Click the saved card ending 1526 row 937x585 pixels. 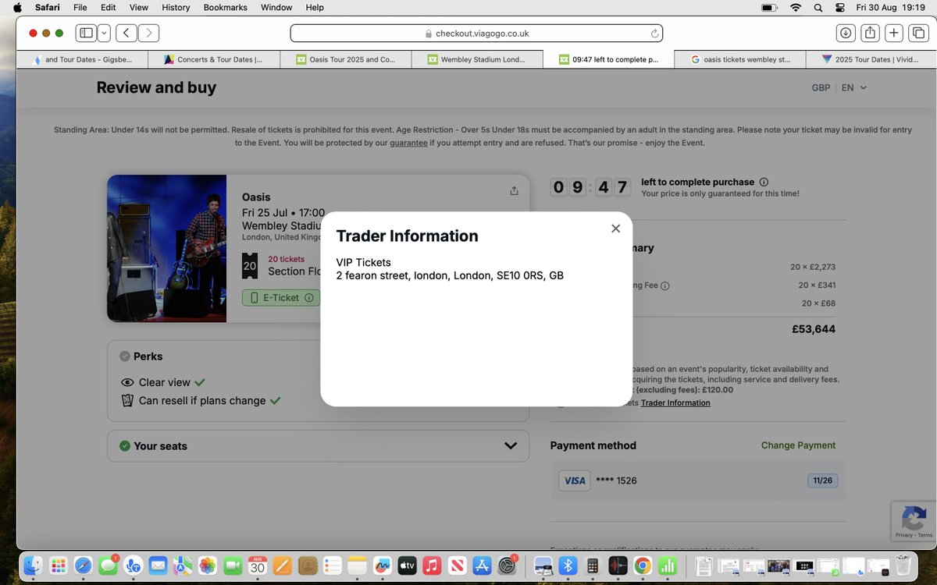click(x=698, y=480)
